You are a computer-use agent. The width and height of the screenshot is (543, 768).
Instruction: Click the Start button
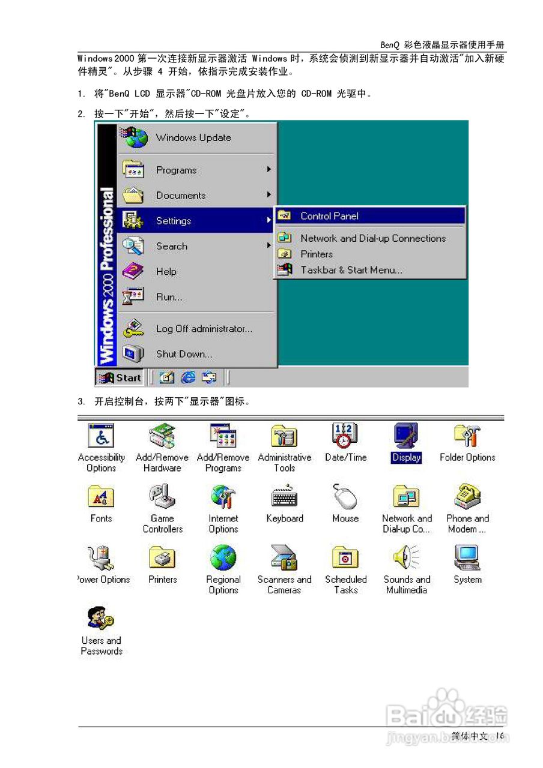tap(120, 378)
